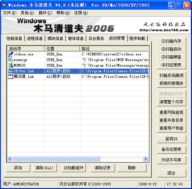
Task: Open the 其他(O) menu
Action: [27, 13]
